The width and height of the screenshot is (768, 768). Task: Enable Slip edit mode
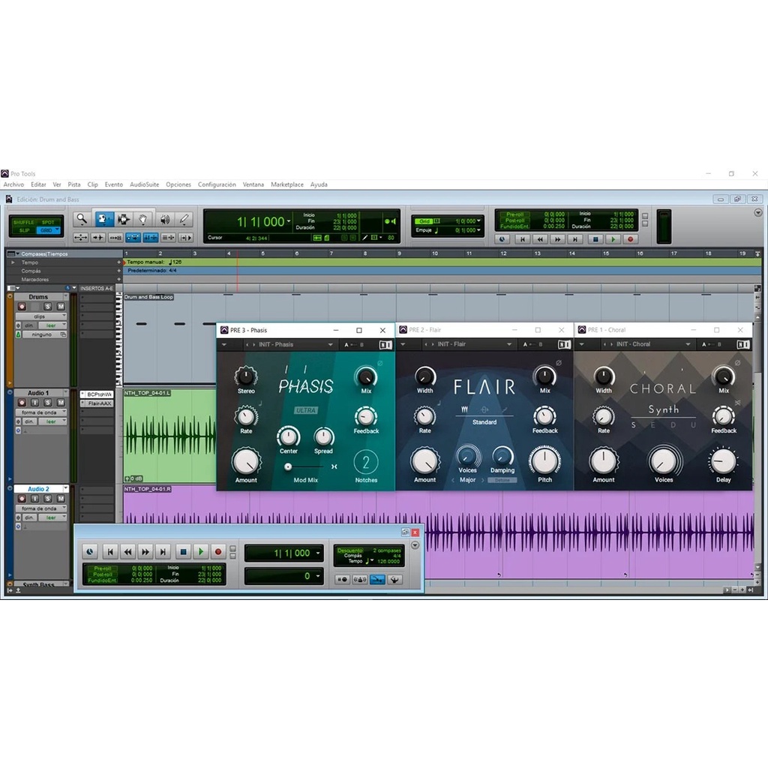[x=25, y=230]
